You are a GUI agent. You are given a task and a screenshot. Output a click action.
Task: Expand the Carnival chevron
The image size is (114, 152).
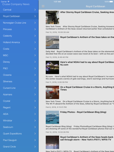[x=35, y=10]
